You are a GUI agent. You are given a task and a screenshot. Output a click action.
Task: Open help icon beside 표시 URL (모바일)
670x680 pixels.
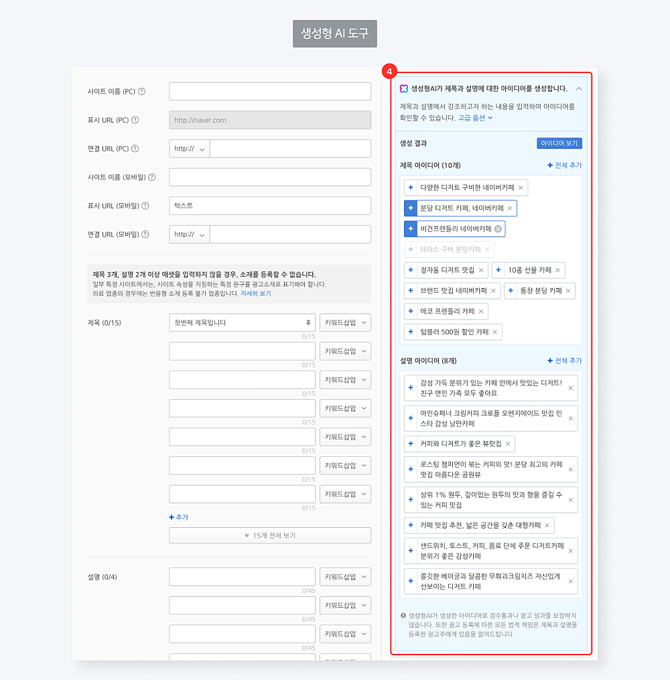[145, 206]
